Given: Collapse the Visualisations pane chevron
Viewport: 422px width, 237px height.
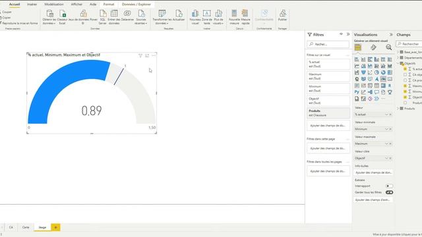Looking at the screenshot, I should [x=391, y=35].
